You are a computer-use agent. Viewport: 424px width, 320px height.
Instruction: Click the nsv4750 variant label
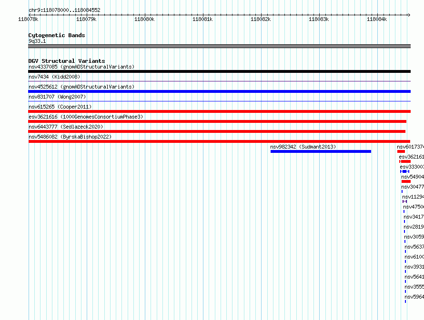tap(414, 207)
